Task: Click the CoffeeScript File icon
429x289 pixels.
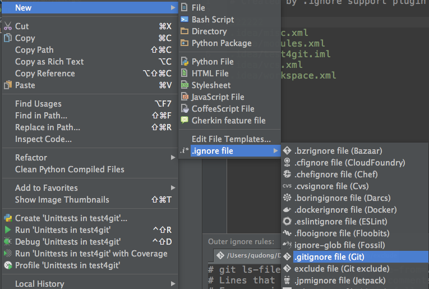Action: click(x=184, y=109)
